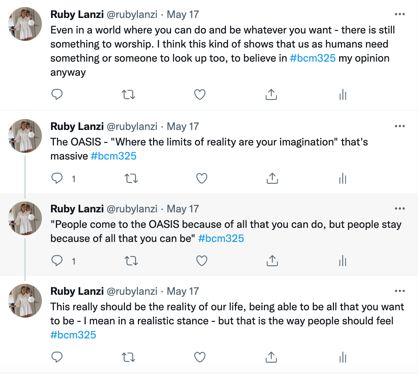Viewport: 418px width, 374px height.
Task: Retweet the 'Even in a world' tweet
Action: [x=128, y=94]
